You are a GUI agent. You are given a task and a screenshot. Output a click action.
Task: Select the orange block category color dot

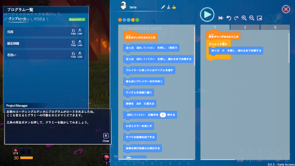point(120,20)
